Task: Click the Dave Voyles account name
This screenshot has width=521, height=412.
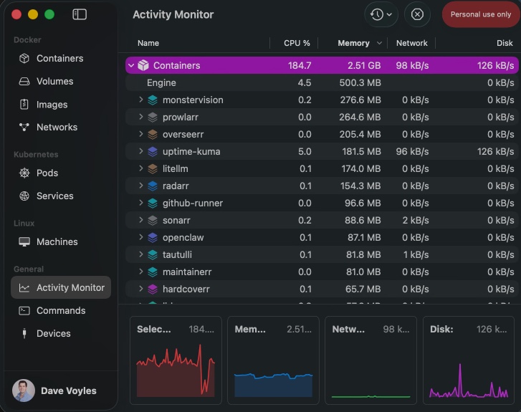Action: pyautogui.click(x=69, y=391)
